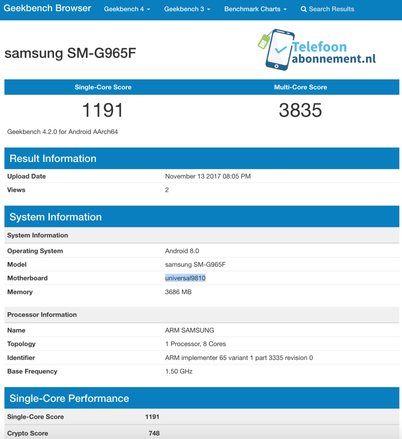Open the Geekbench 4 dropdown menu
The width and height of the screenshot is (402, 439).
[127, 9]
